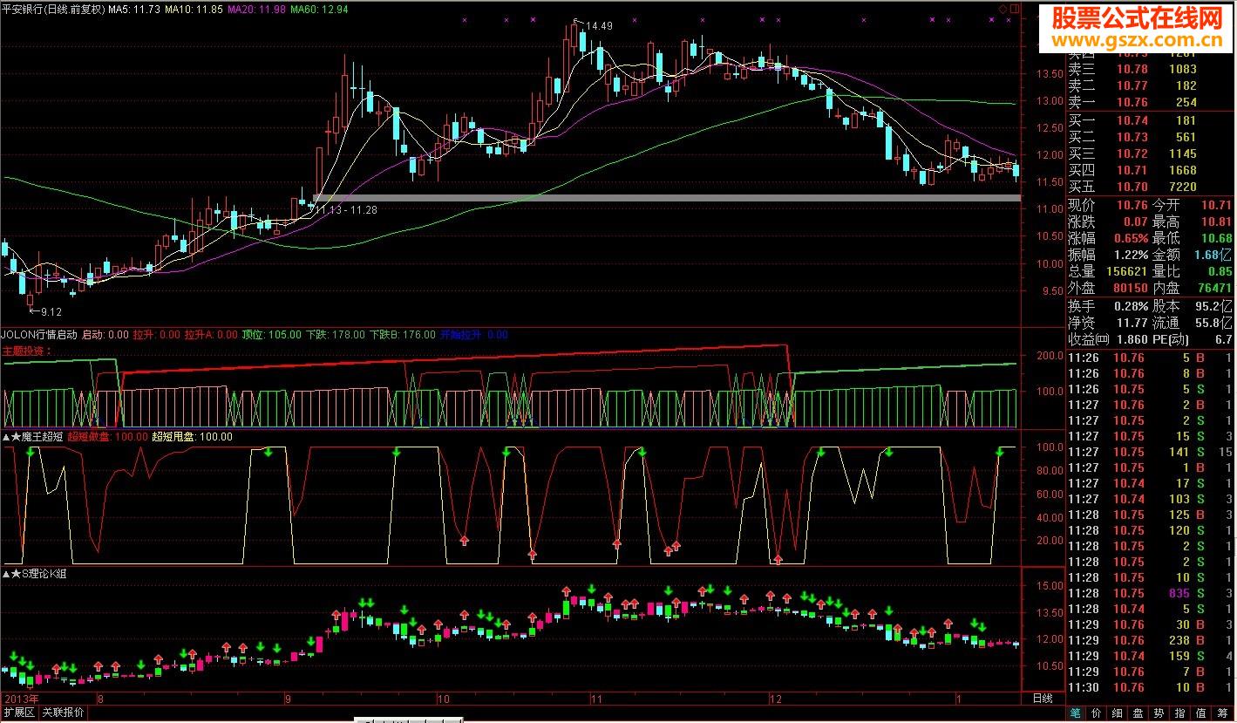Click the 换手 0.28% value
This screenshot has width=1237, height=723.
coord(1132,306)
